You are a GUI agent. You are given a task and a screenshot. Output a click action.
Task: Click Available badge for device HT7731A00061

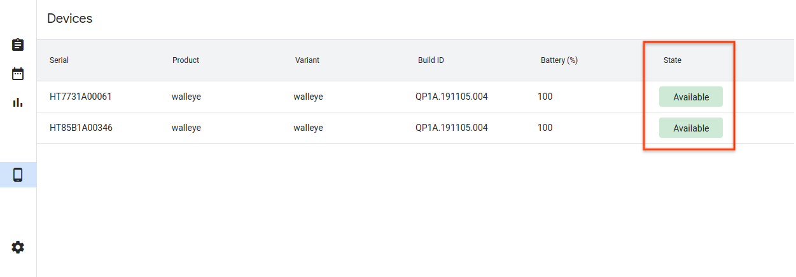691,97
